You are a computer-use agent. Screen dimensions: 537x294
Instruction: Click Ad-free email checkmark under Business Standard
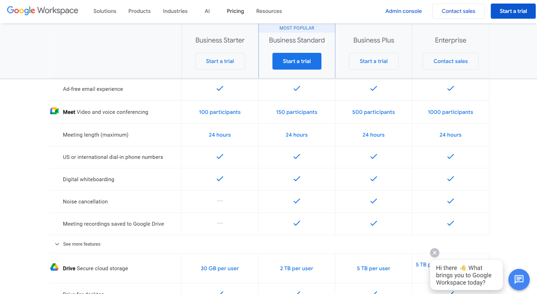click(x=297, y=88)
